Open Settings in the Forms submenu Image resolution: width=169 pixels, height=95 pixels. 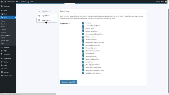[3, 32]
